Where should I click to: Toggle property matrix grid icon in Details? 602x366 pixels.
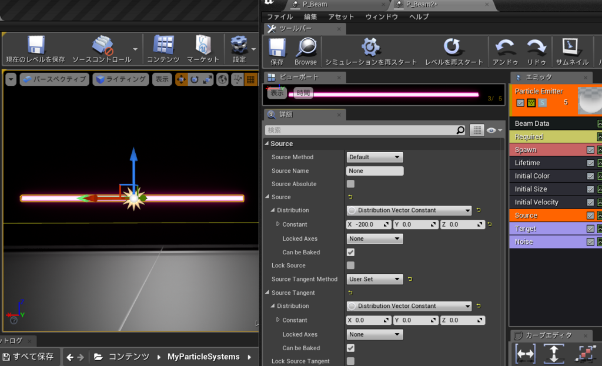(477, 130)
